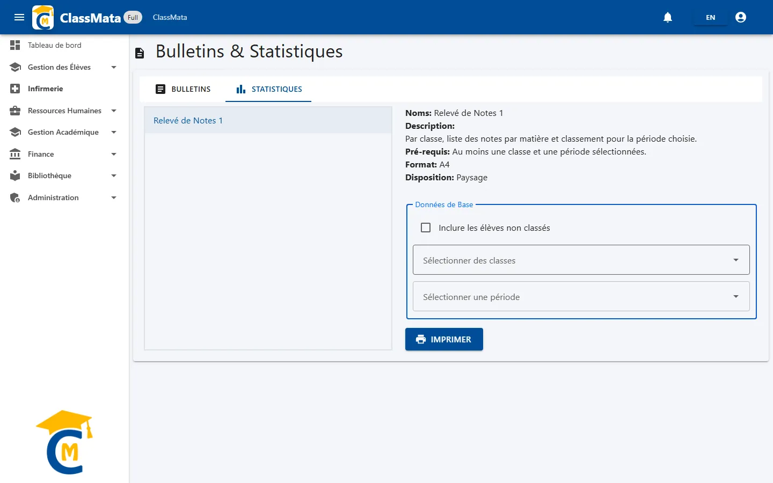Open the user account profile icon

[741, 17]
